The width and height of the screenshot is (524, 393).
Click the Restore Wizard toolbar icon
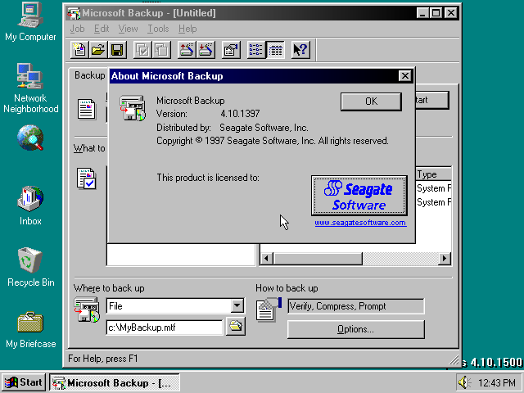tap(206, 50)
